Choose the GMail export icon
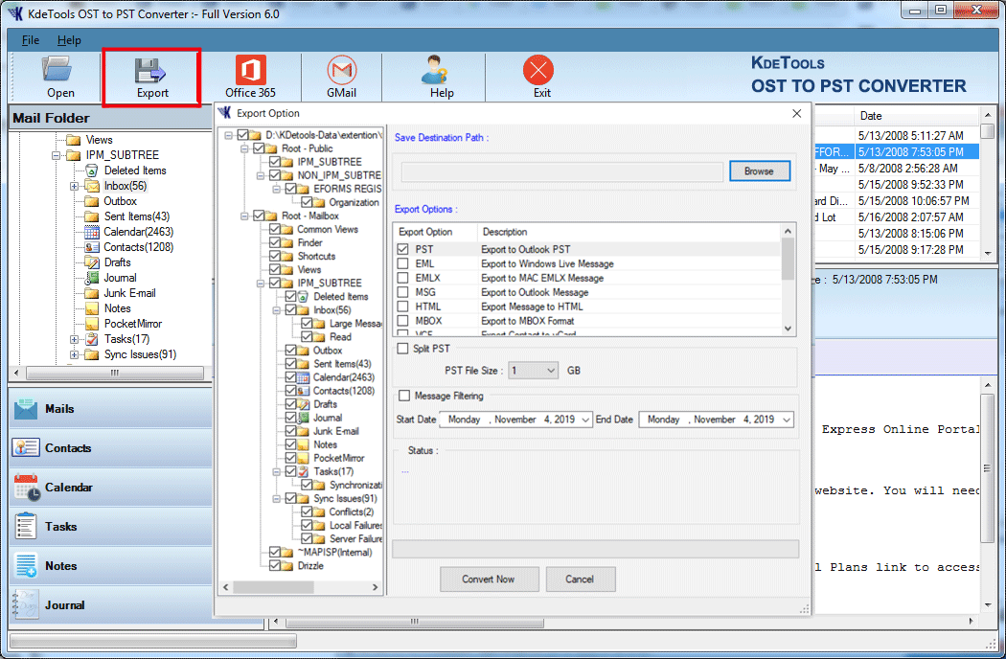The image size is (1006, 659). 341,75
